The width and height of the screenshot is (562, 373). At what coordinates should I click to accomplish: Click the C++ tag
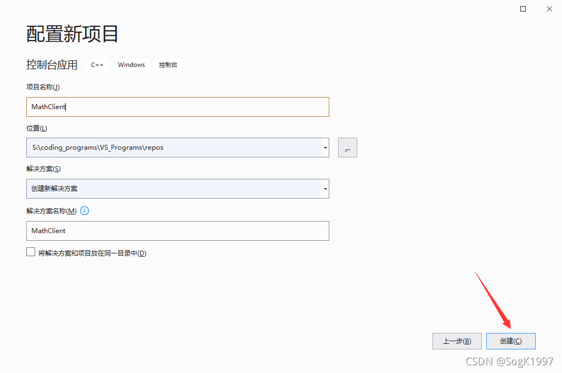point(97,65)
